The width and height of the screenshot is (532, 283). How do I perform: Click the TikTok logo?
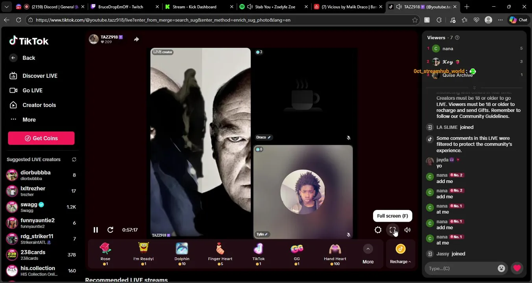tap(29, 40)
